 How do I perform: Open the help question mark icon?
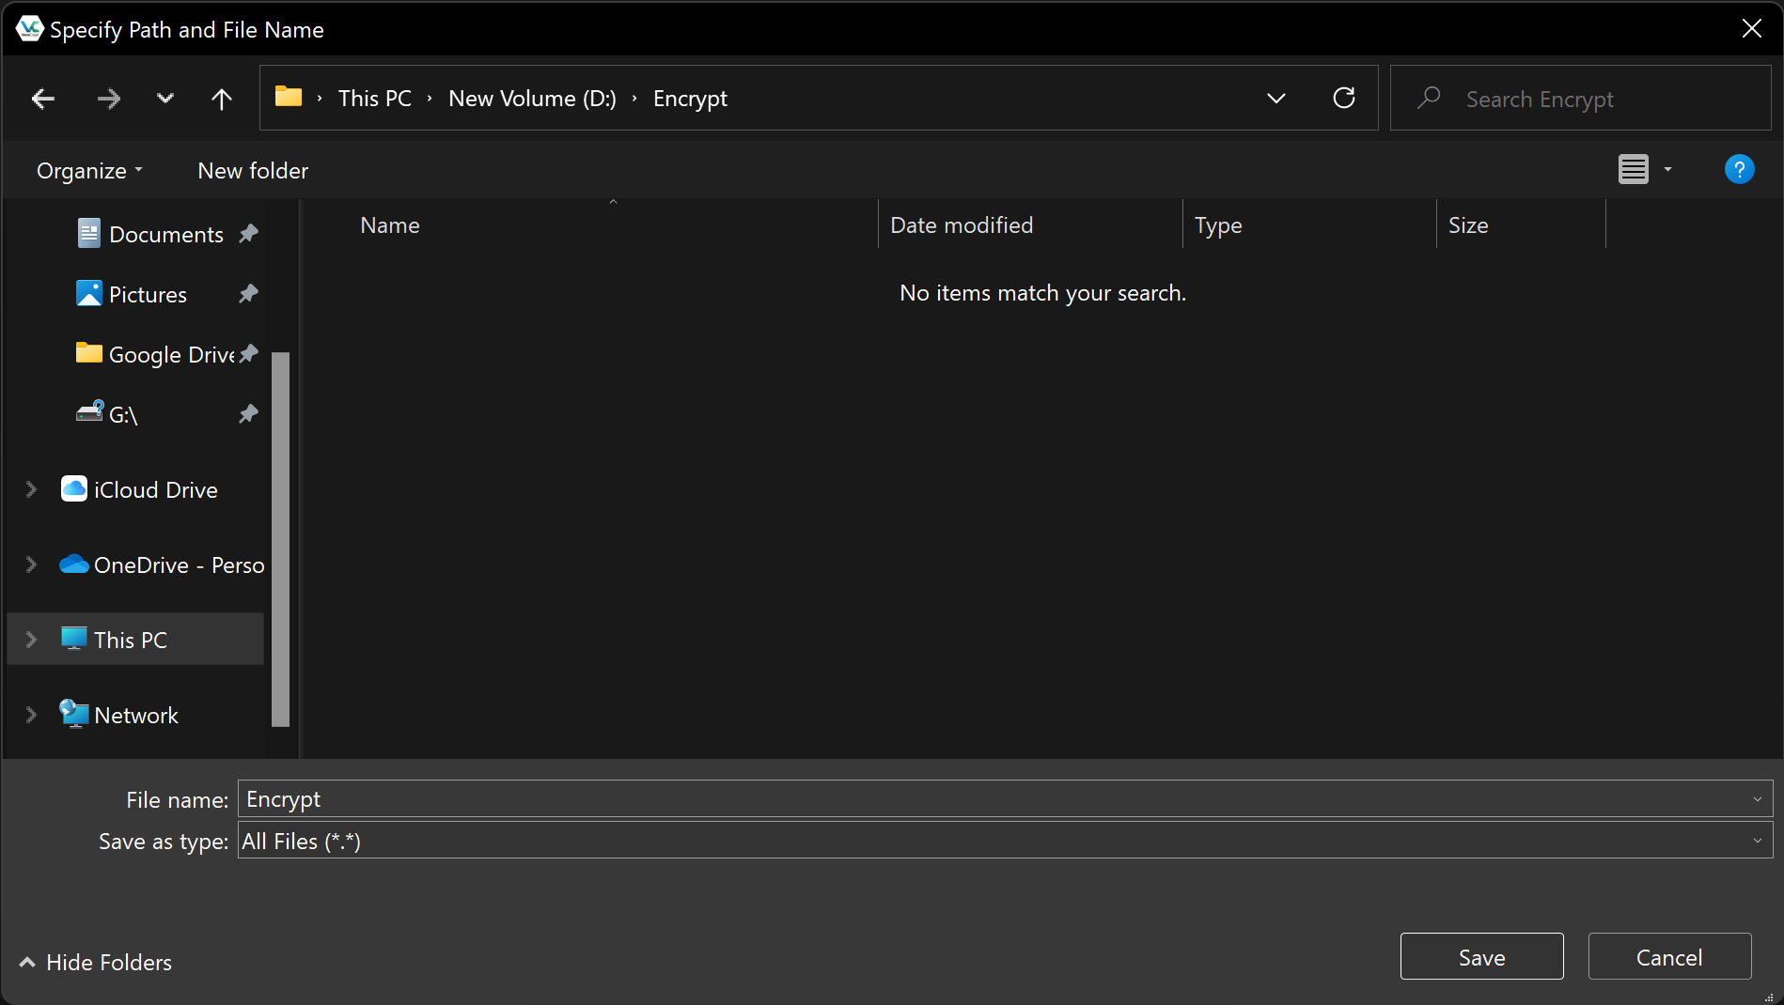[1739, 170]
